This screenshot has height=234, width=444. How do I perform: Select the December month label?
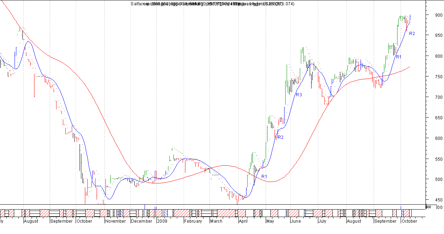tap(141, 221)
